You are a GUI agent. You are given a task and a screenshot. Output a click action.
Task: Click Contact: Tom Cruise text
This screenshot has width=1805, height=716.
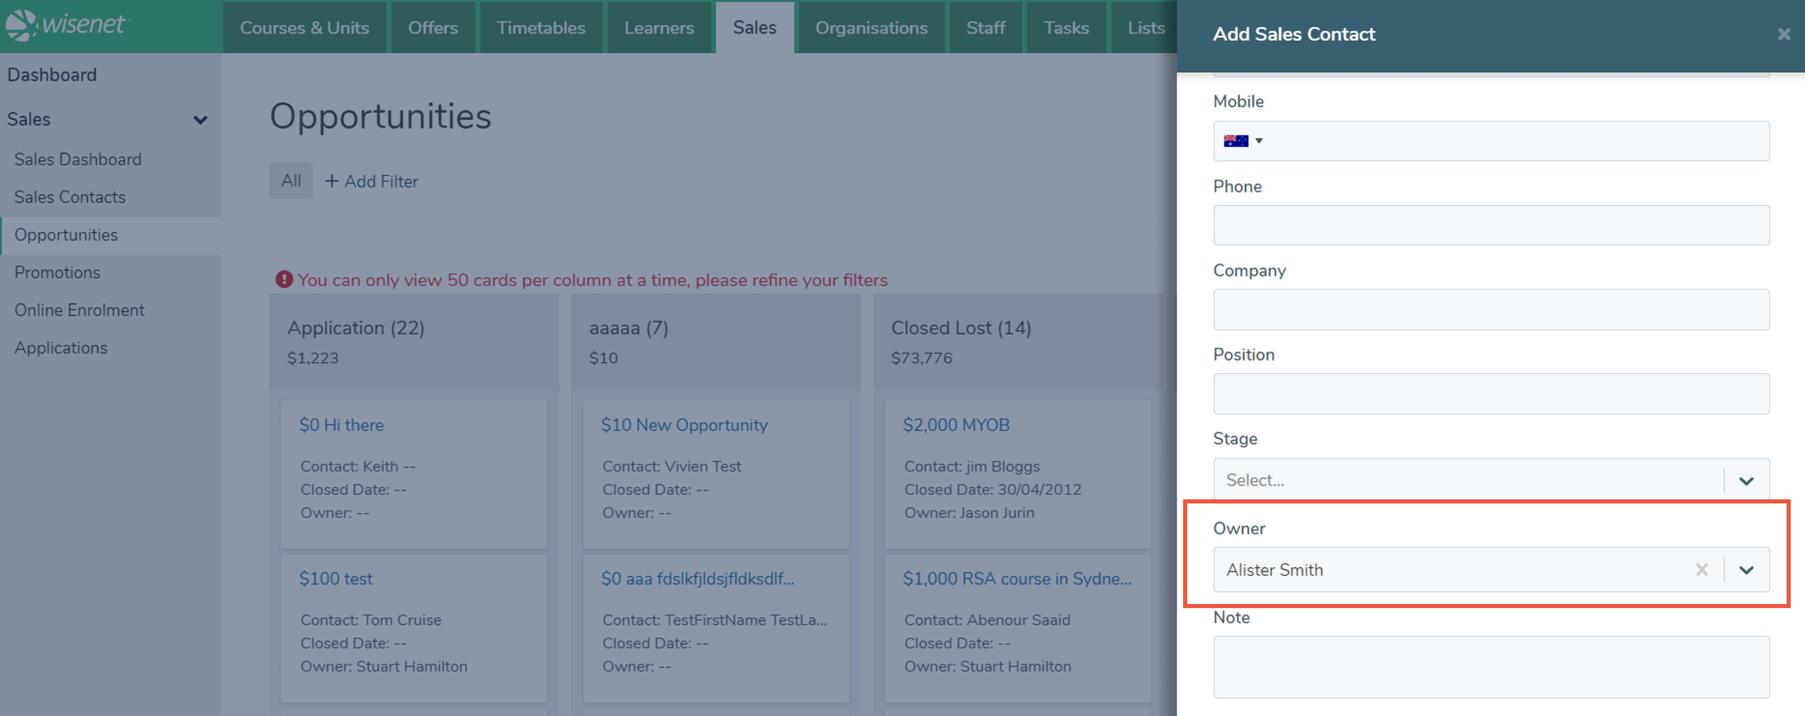click(x=371, y=620)
